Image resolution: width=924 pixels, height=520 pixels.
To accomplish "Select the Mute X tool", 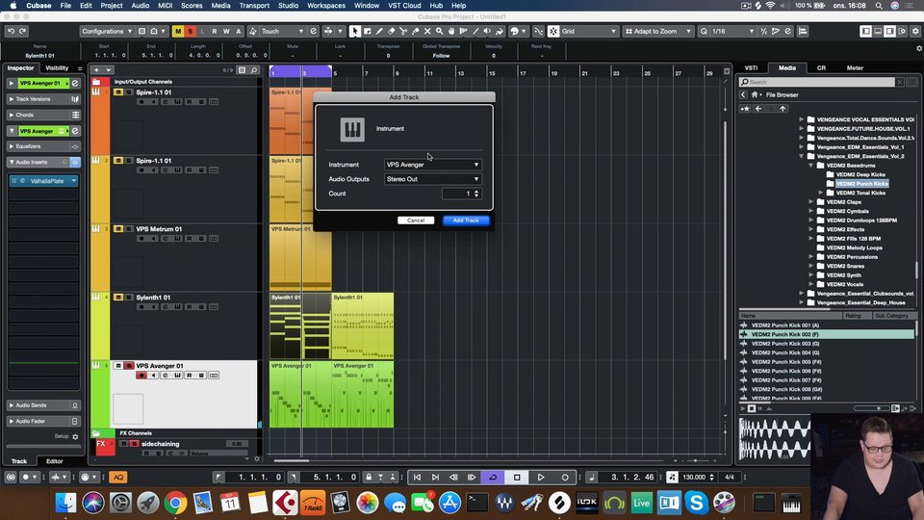I will click(427, 31).
